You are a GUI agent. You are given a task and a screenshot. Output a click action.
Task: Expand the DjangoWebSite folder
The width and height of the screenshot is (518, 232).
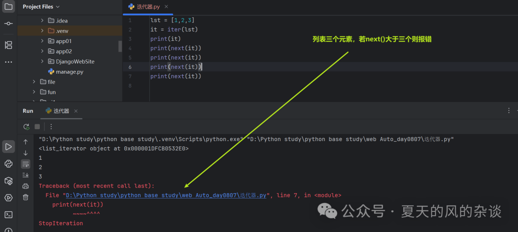click(x=42, y=61)
